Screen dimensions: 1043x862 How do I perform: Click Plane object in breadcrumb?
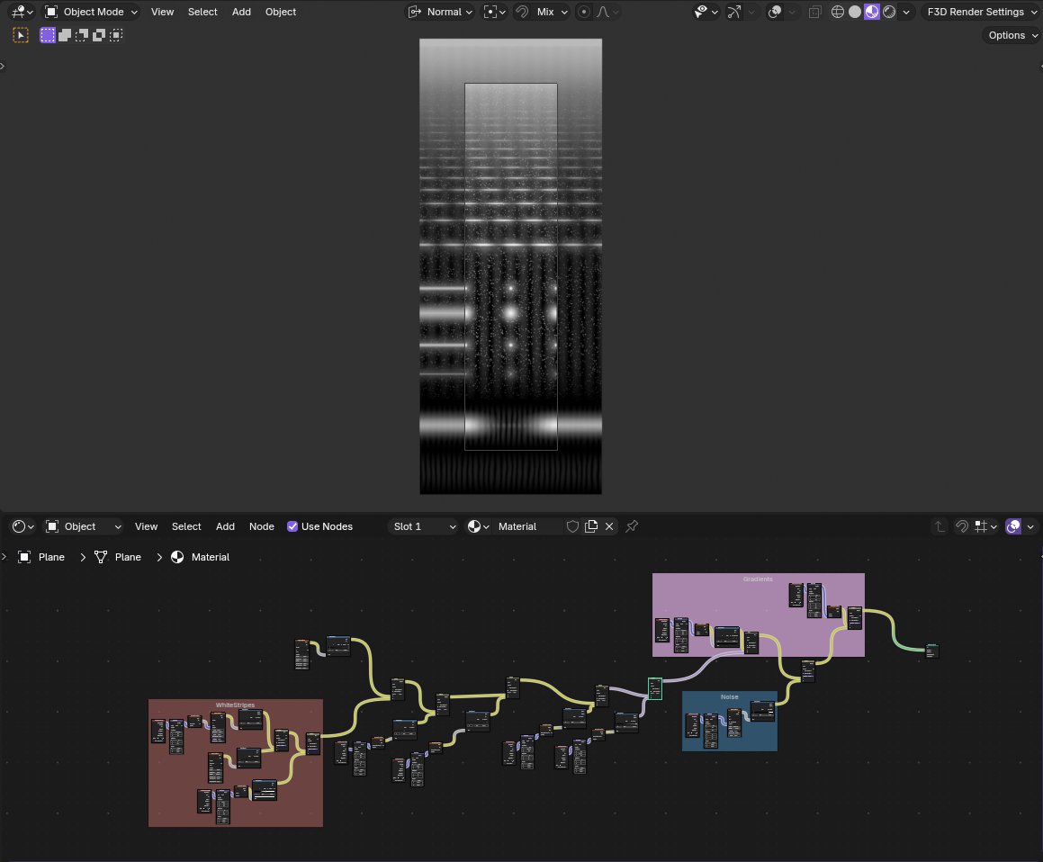click(x=41, y=557)
